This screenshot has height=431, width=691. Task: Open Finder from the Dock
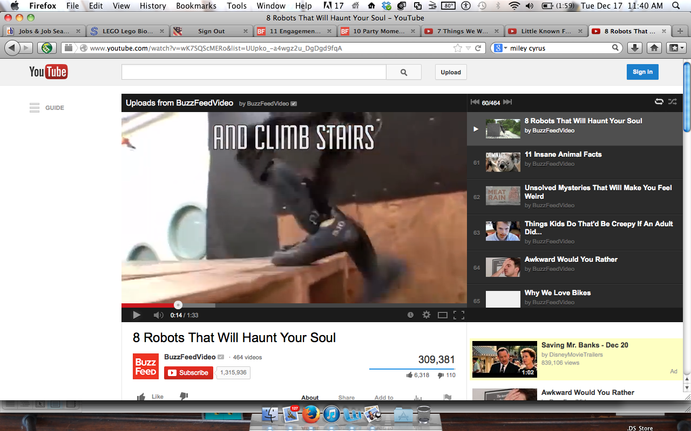(x=270, y=414)
